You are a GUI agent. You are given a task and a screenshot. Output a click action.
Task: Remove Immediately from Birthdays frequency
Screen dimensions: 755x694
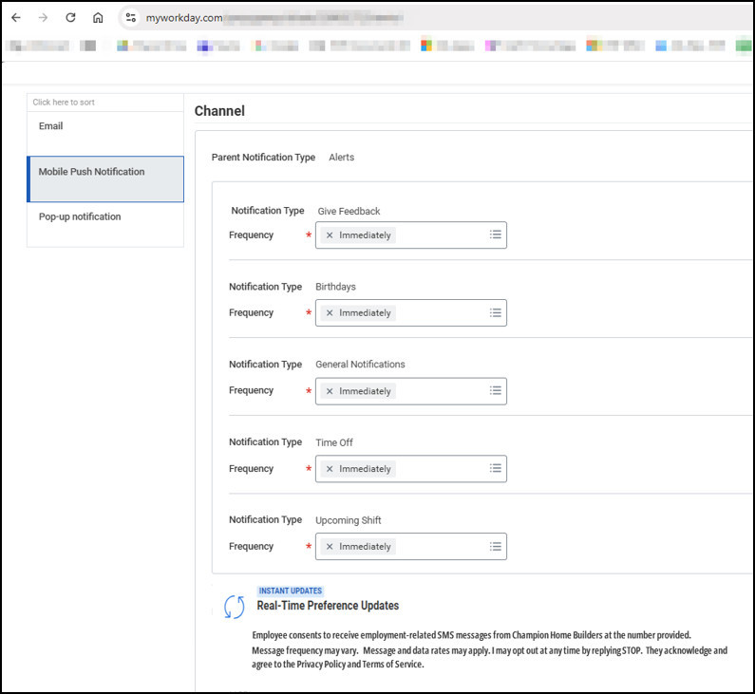point(330,313)
